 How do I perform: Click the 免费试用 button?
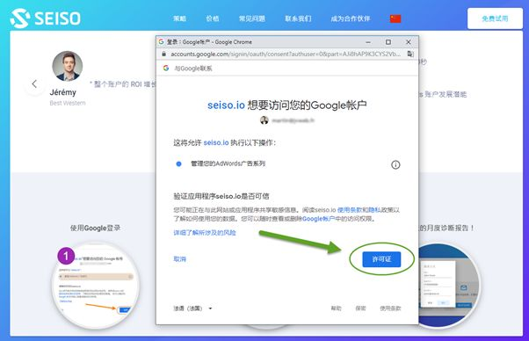coord(495,18)
